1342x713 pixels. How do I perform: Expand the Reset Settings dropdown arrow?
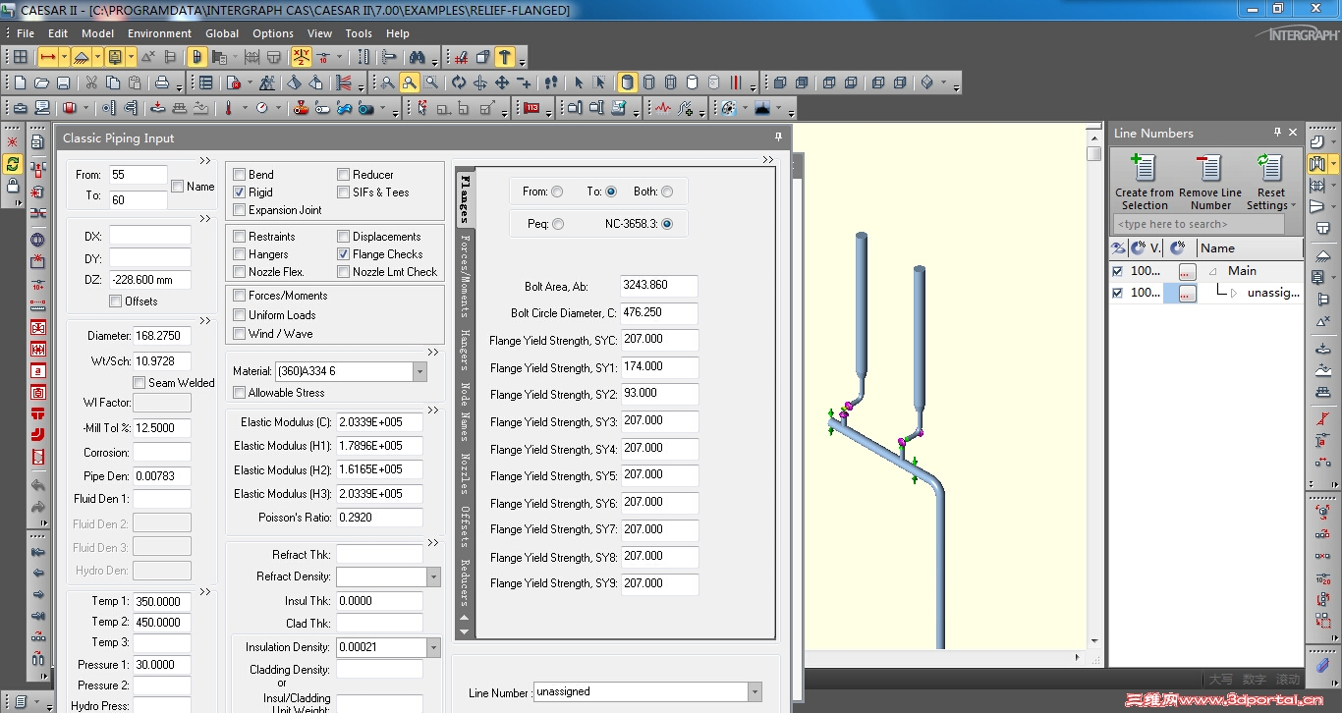[1294, 206]
